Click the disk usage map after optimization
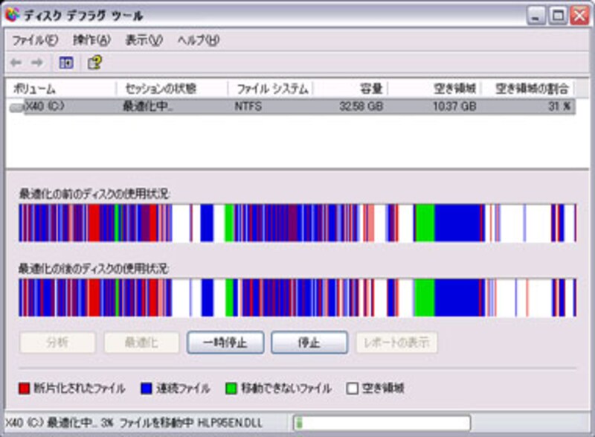 click(297, 298)
